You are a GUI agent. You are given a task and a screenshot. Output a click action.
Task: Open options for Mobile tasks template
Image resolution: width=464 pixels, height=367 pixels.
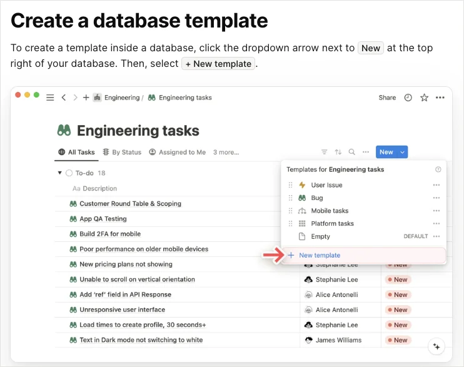(436, 211)
